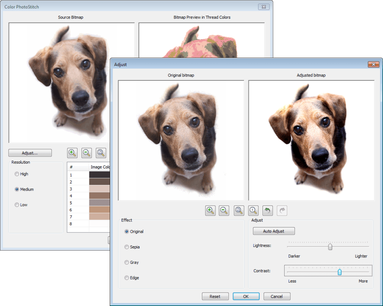Set Resolution to High
Image resolution: width=383 pixels, height=306 pixels.
point(17,174)
